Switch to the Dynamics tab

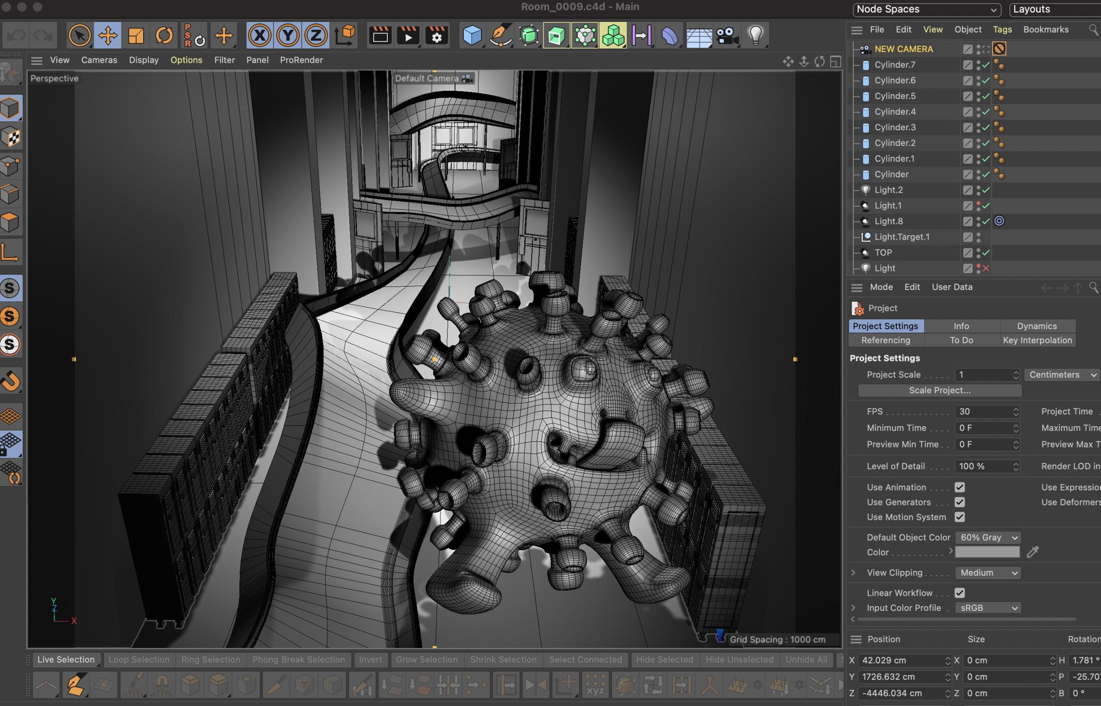(1036, 325)
